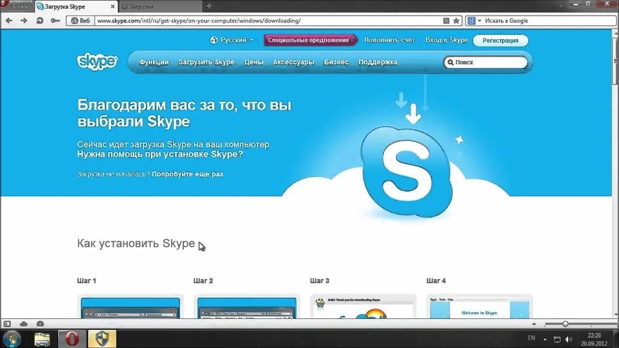Open the Пополнить счет link

coord(389,40)
